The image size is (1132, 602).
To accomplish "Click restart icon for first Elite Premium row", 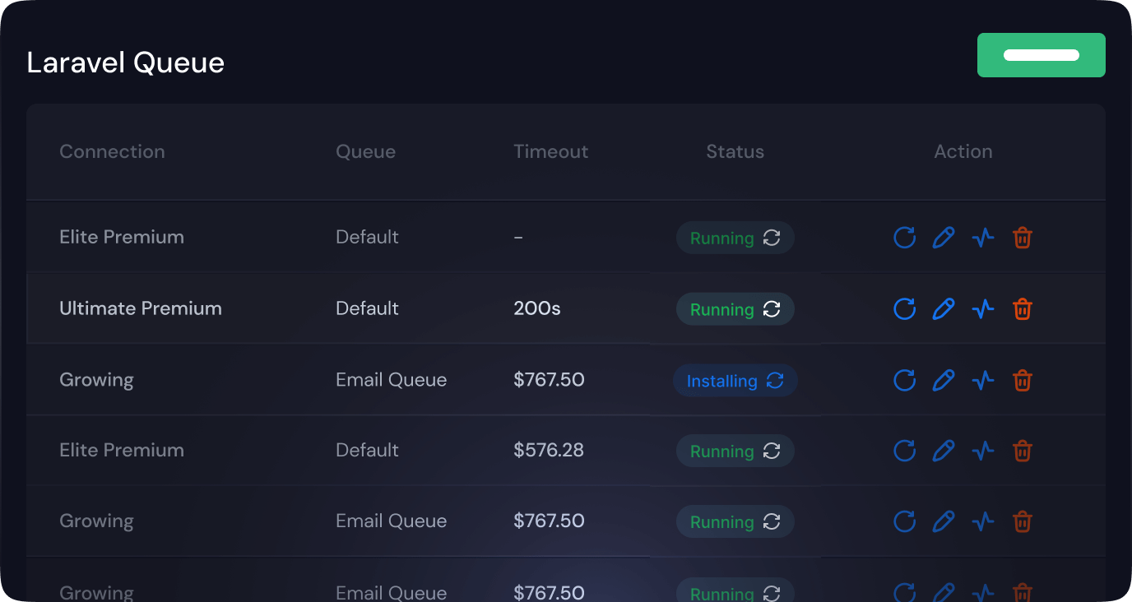I will click(904, 238).
